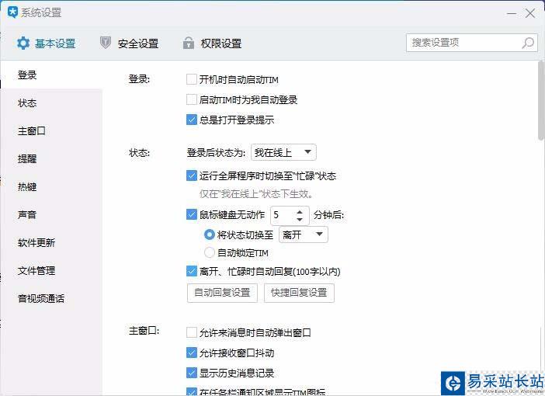Click the TIM star logo icon

pyautogui.click(x=12, y=12)
